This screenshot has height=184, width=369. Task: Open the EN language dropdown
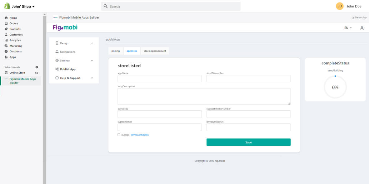(x=348, y=28)
